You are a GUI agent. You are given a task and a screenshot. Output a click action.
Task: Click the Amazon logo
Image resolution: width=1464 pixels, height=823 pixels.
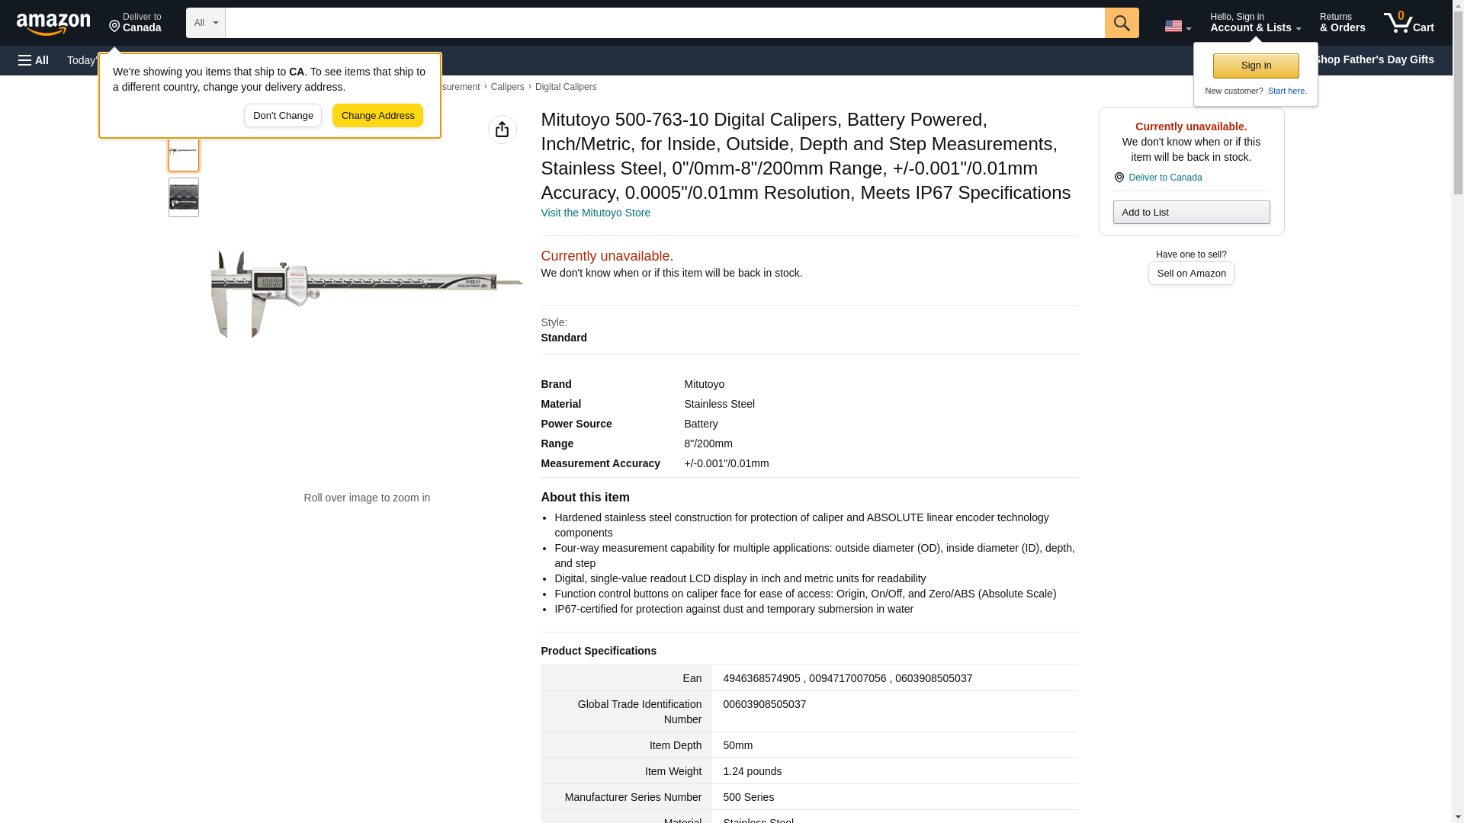point(53,24)
